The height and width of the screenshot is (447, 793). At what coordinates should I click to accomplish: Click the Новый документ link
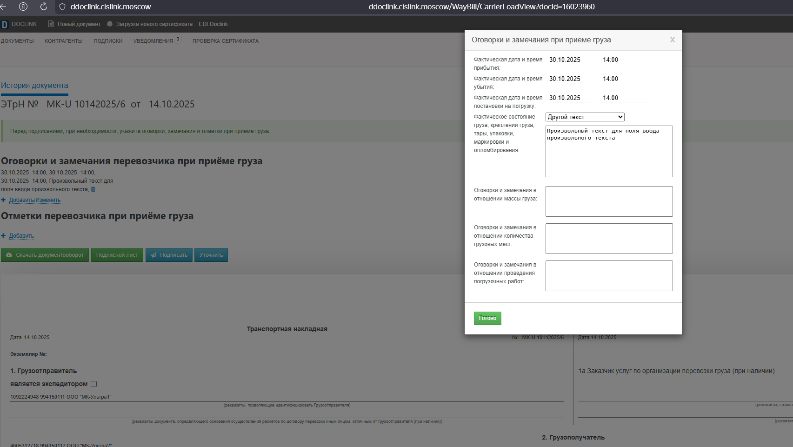click(x=79, y=24)
